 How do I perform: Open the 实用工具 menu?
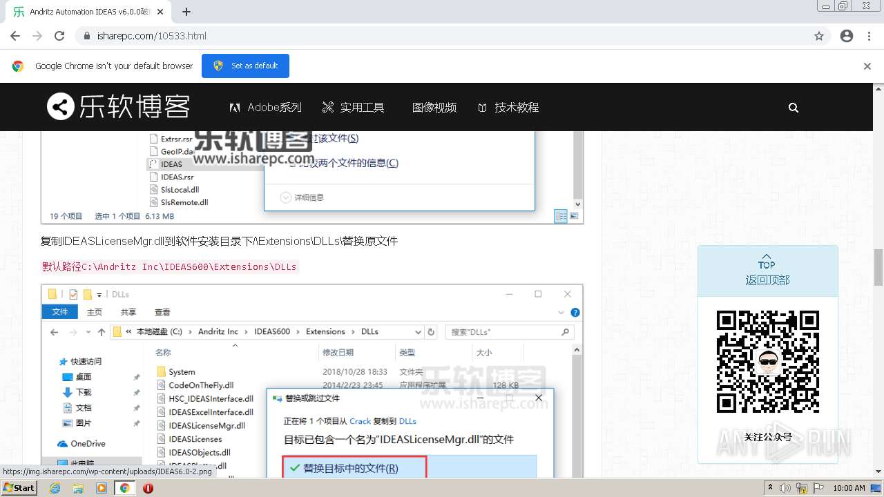pyautogui.click(x=353, y=107)
